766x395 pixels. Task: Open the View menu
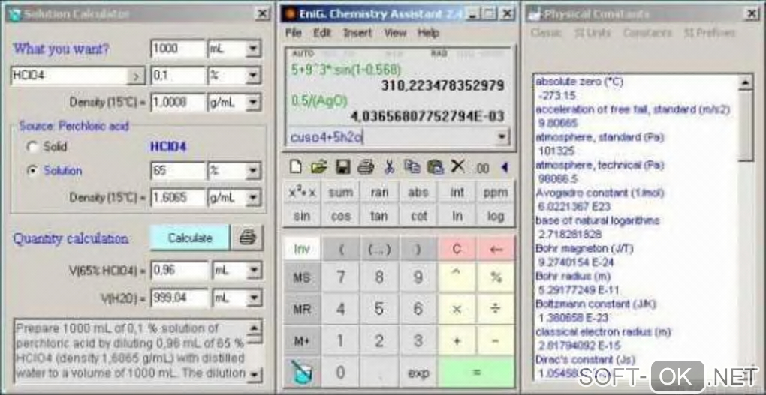click(395, 33)
